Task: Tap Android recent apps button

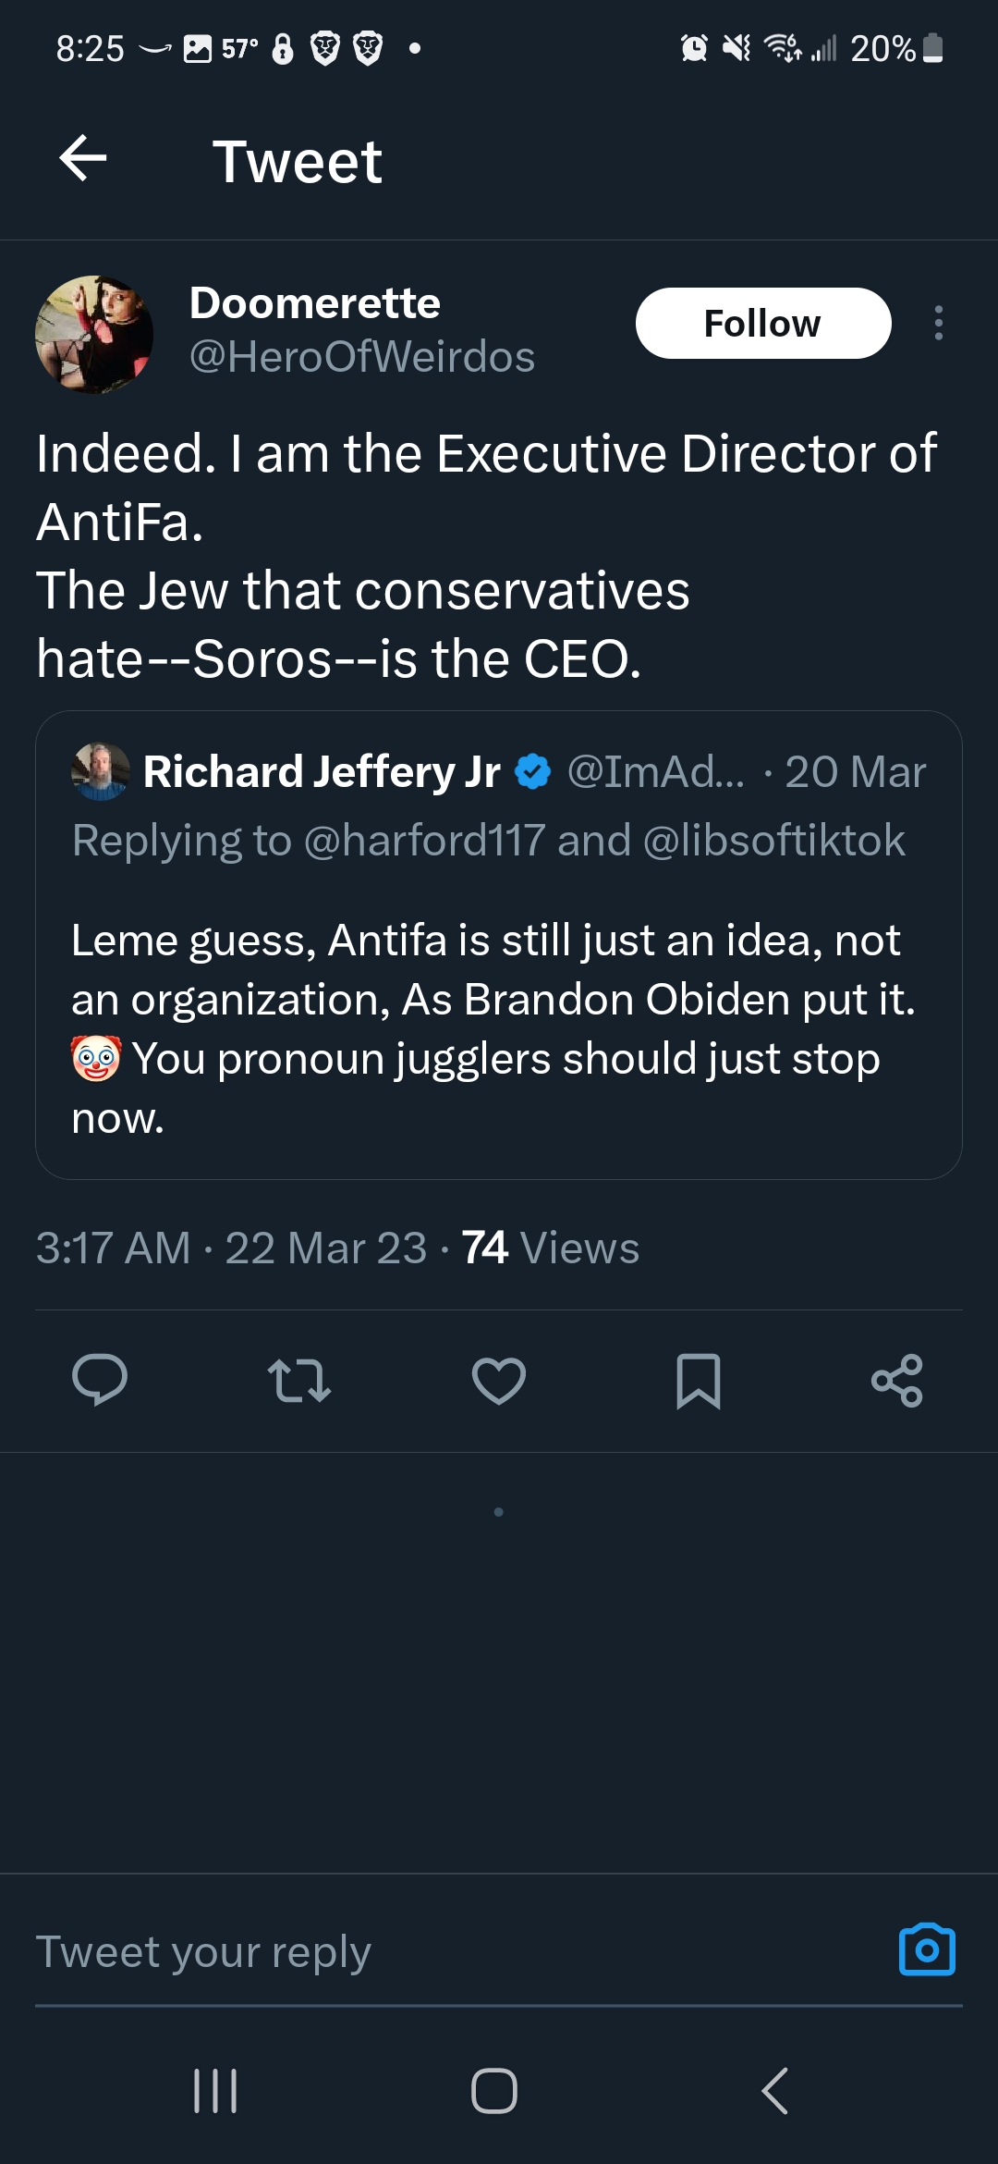Action: 215,2090
